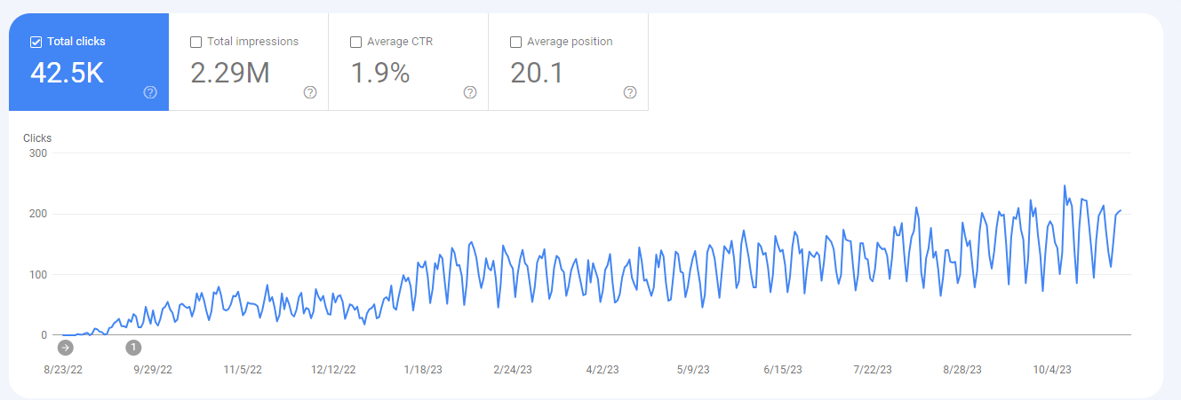
Task: Click the 8/28/23 date label
Action: 962,370
